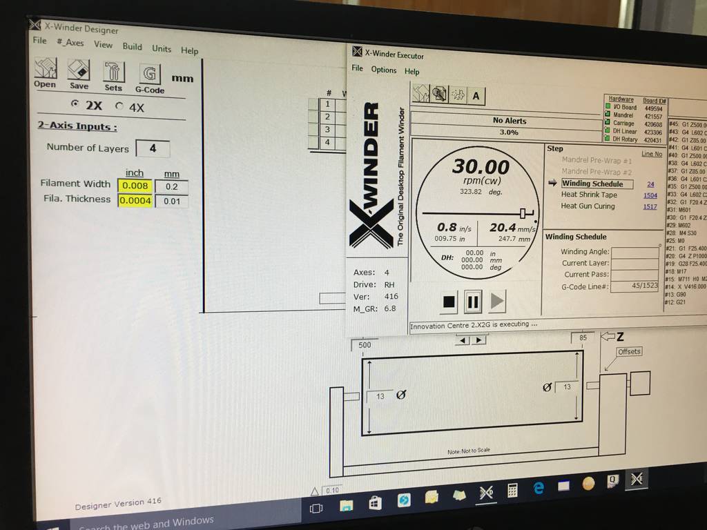Open Designer View menu
The height and width of the screenshot is (530, 707).
[103, 45]
